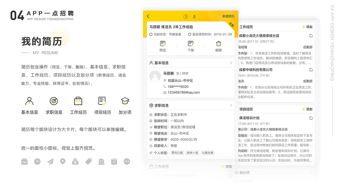339x190 pixels.
Task: Click the 基本信息 legend icon on left
Action: (x=29, y=101)
